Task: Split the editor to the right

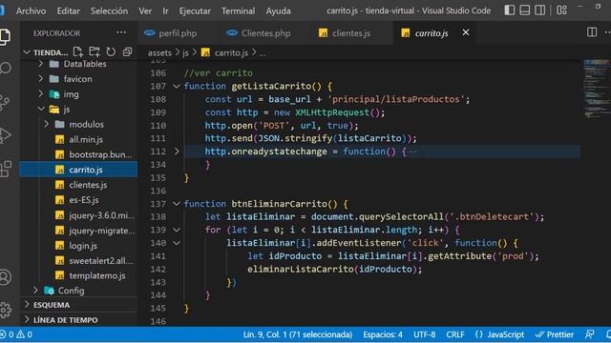Action: (592, 32)
